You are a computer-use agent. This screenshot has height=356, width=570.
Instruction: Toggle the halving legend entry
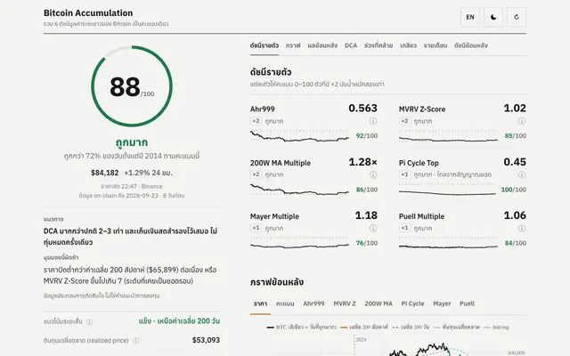point(497,328)
